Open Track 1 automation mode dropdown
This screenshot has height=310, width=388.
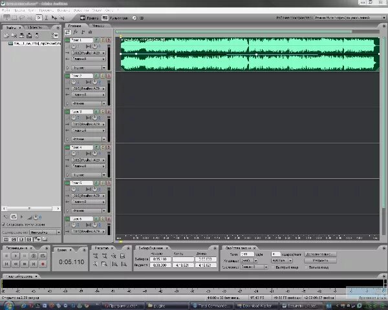click(x=89, y=67)
